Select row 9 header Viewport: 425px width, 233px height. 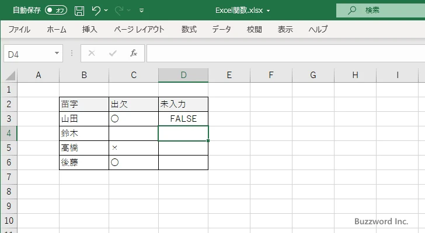click(9, 206)
